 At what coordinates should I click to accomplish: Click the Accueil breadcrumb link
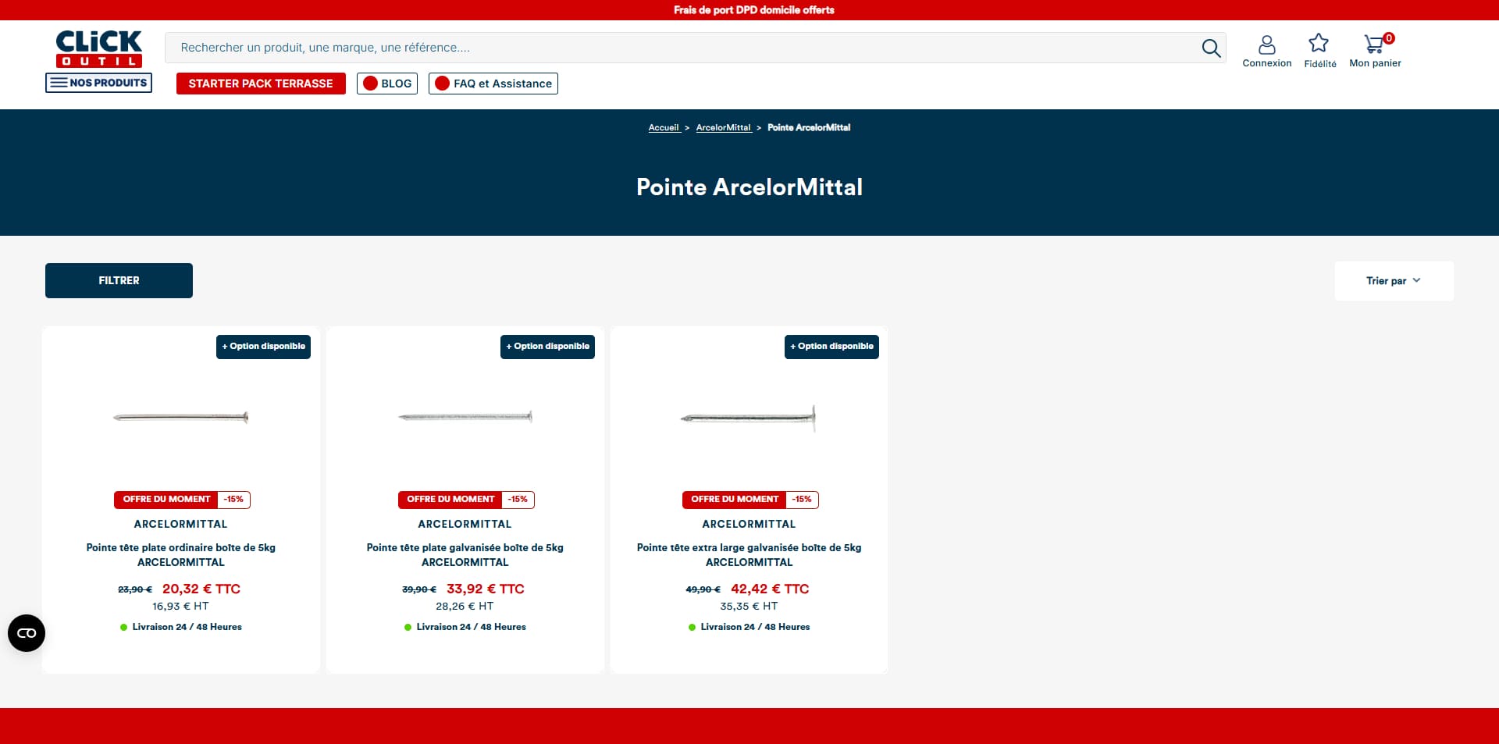click(664, 127)
